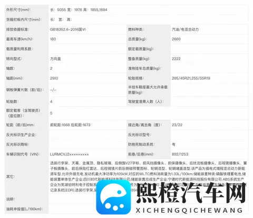Select the wheelbase value 2910
The height and width of the screenshot is (218, 253).
click(x=54, y=78)
